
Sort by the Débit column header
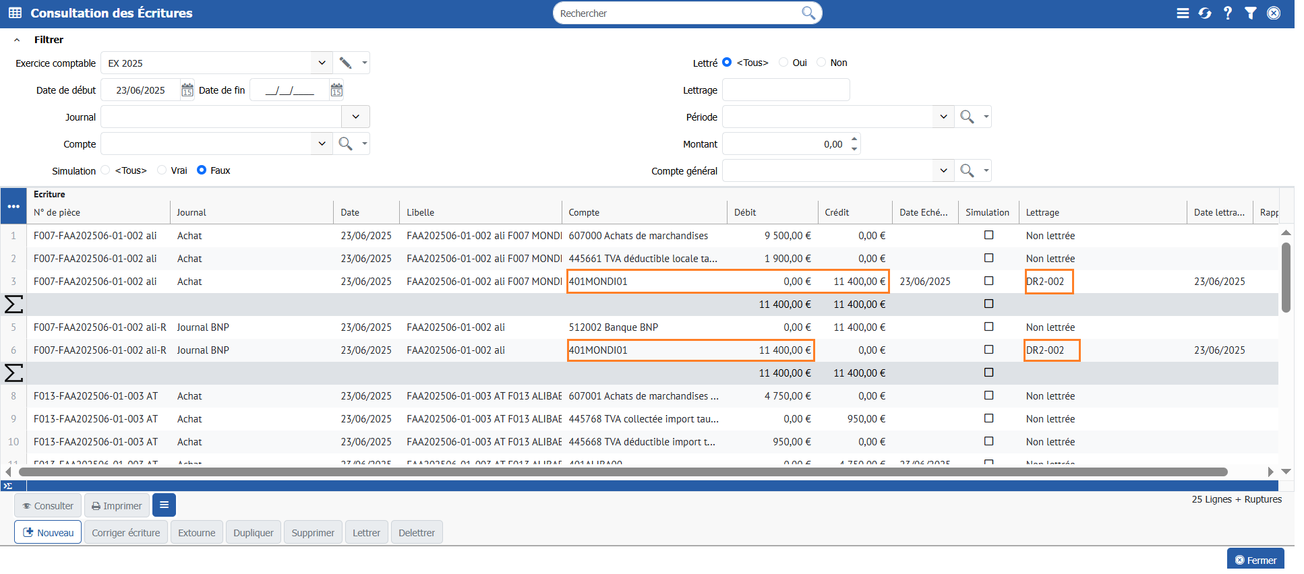pos(745,212)
